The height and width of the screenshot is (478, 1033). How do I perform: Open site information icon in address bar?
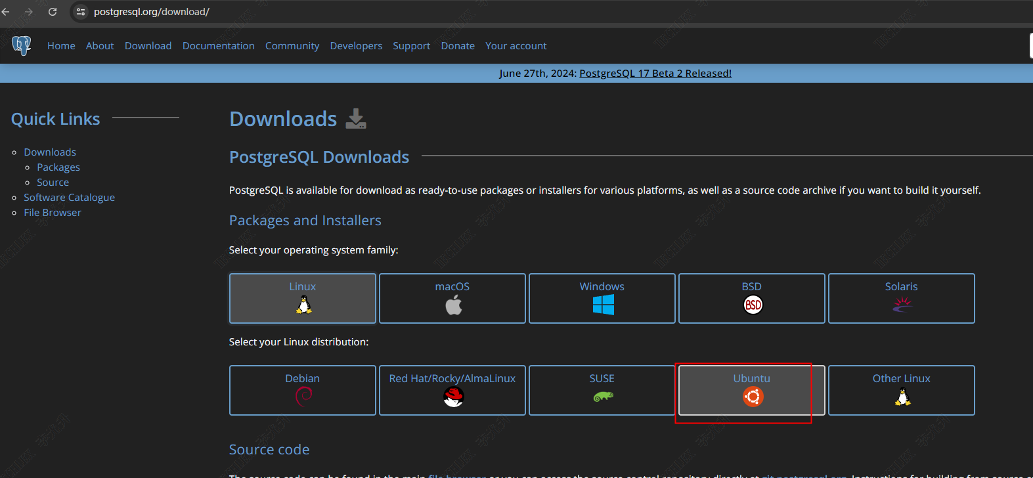(x=81, y=12)
